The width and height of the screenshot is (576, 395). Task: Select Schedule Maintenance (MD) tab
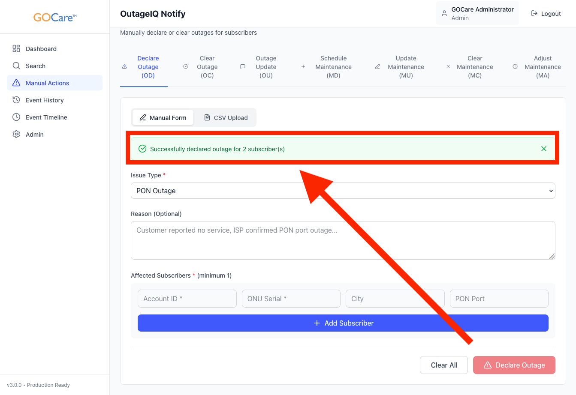point(333,67)
